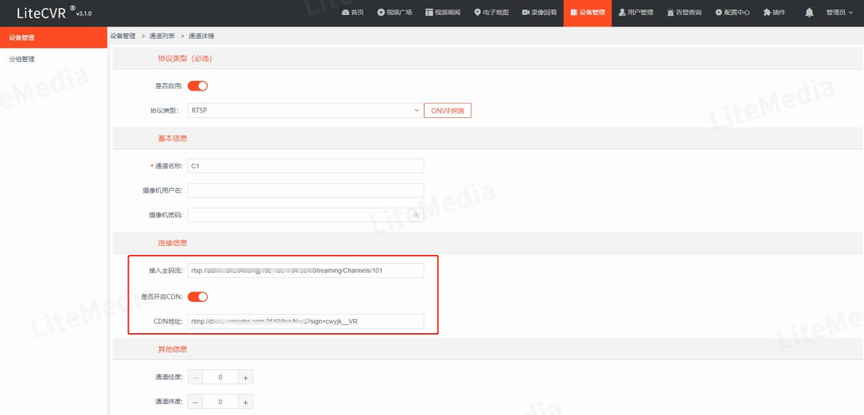The height and width of the screenshot is (415, 864).
Task: Increase 通道经度 with plus button
Action: tap(245, 377)
